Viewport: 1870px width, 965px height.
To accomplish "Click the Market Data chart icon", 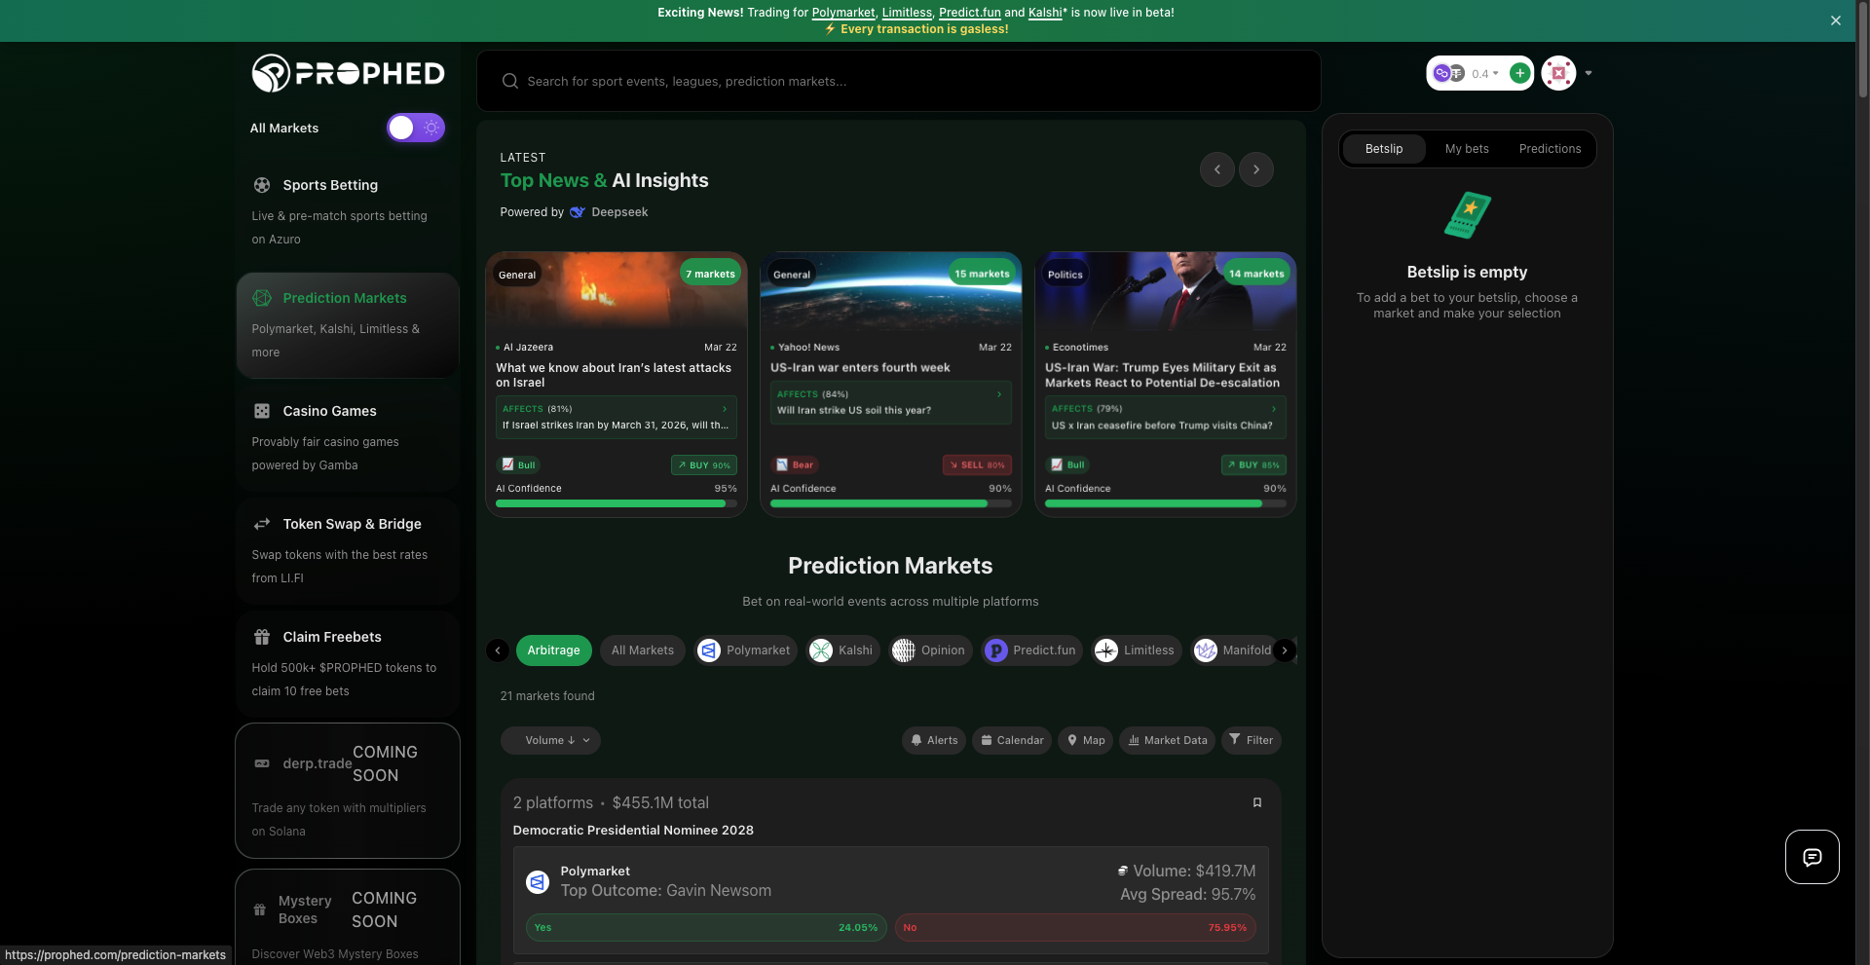I will [1133, 740].
